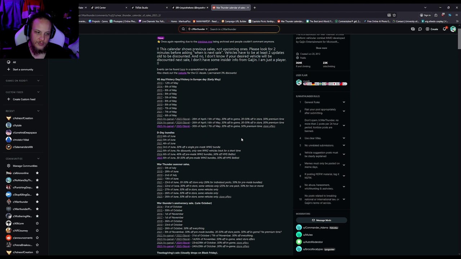Screen dimensions: 461x259
Task: Open a new browser tab
Action: click(254, 8)
